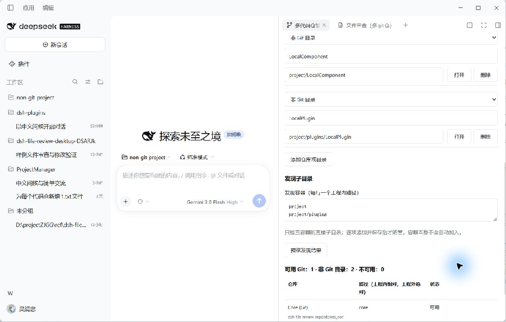Open type dropdown above LocalPlugin
Viewport: 506px width, 322px height.
[x=391, y=100]
